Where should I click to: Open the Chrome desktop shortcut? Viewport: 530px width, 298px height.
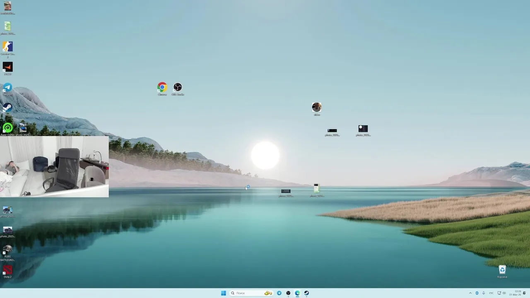click(x=162, y=89)
